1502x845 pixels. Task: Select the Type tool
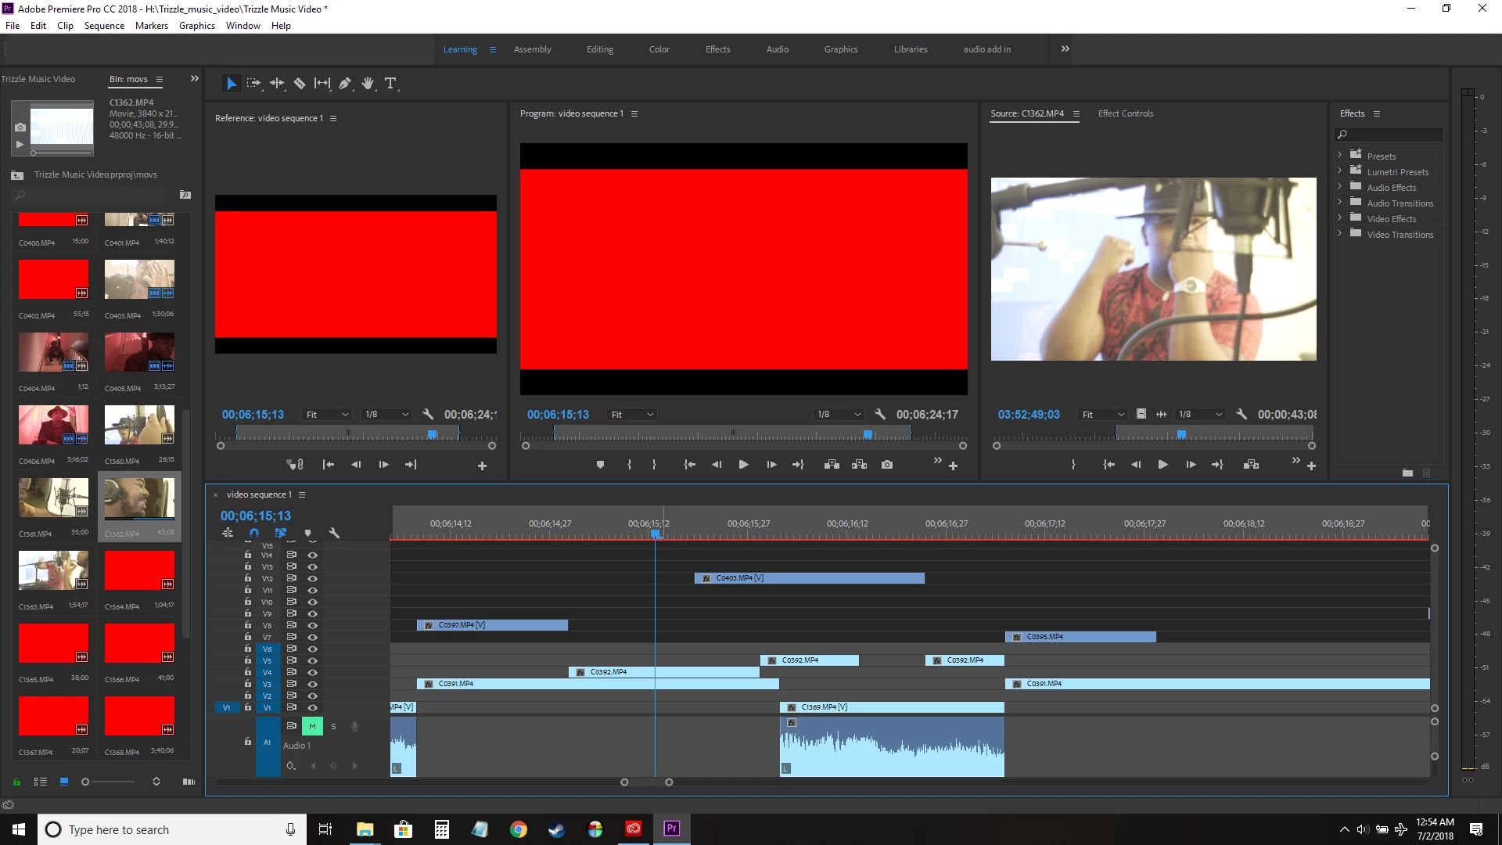click(390, 83)
